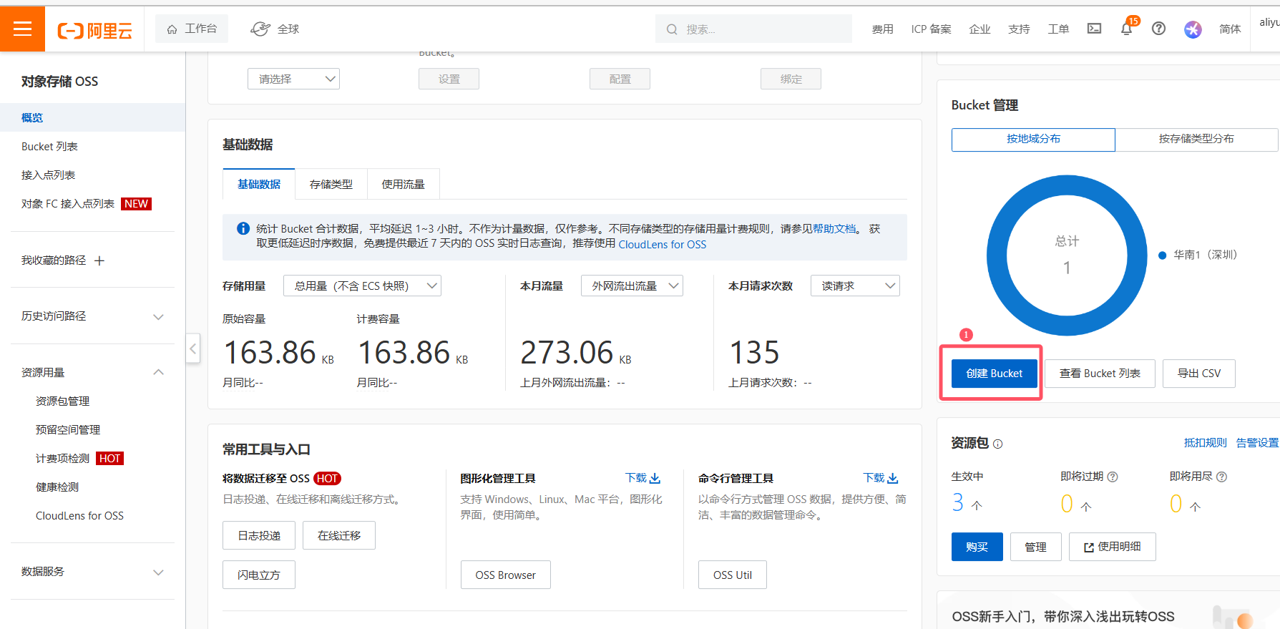Open the 外网流出流量 dropdown
This screenshot has height=629, width=1280.
[632, 286]
